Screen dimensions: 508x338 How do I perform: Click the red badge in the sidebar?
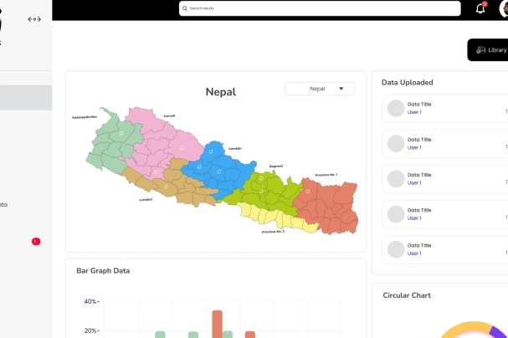(x=36, y=241)
